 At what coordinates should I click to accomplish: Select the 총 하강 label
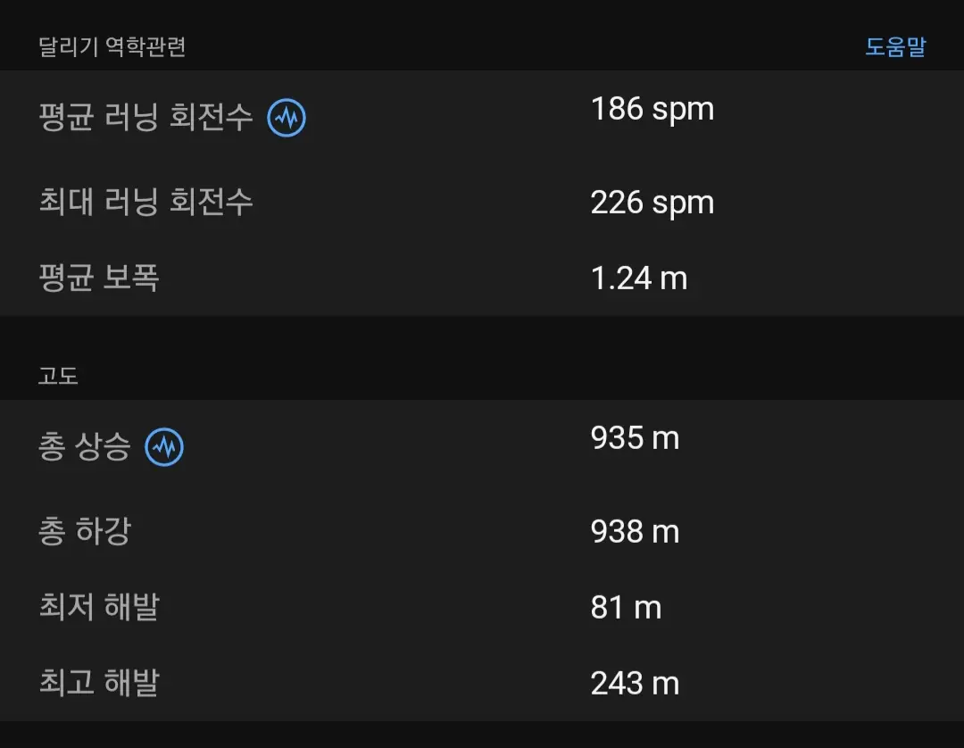(85, 532)
